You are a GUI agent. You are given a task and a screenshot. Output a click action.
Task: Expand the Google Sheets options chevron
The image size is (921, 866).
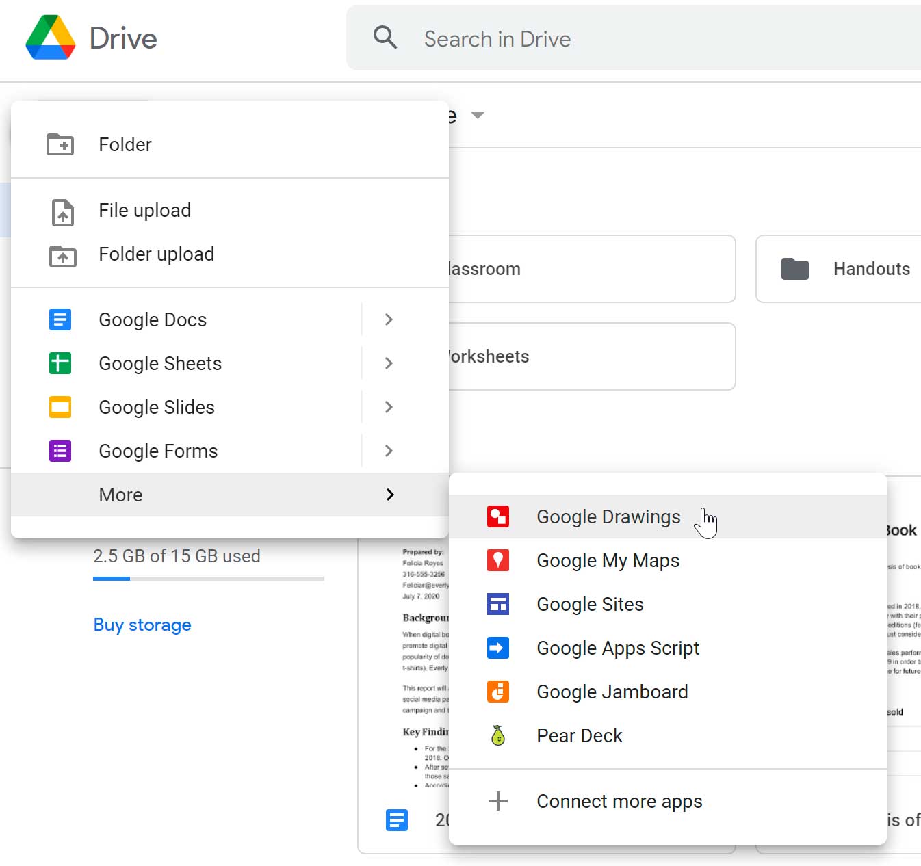[388, 363]
